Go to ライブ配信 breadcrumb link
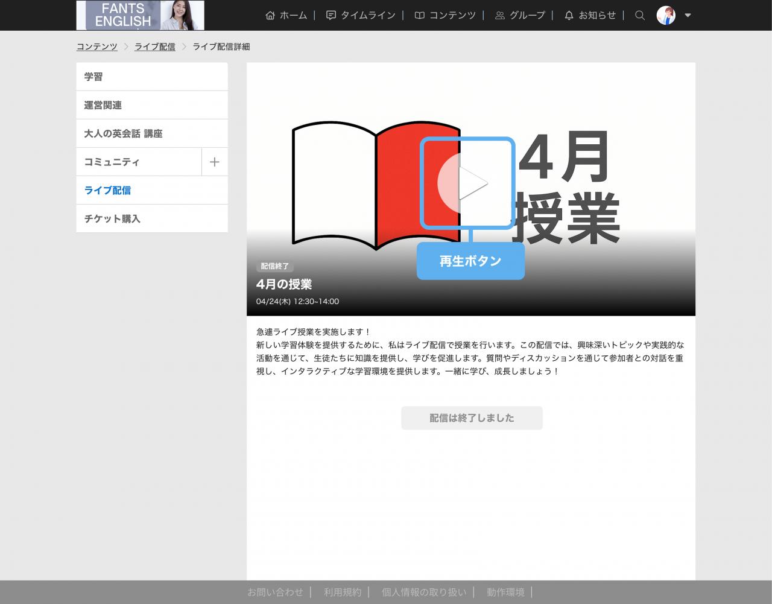The height and width of the screenshot is (604, 772). click(155, 46)
